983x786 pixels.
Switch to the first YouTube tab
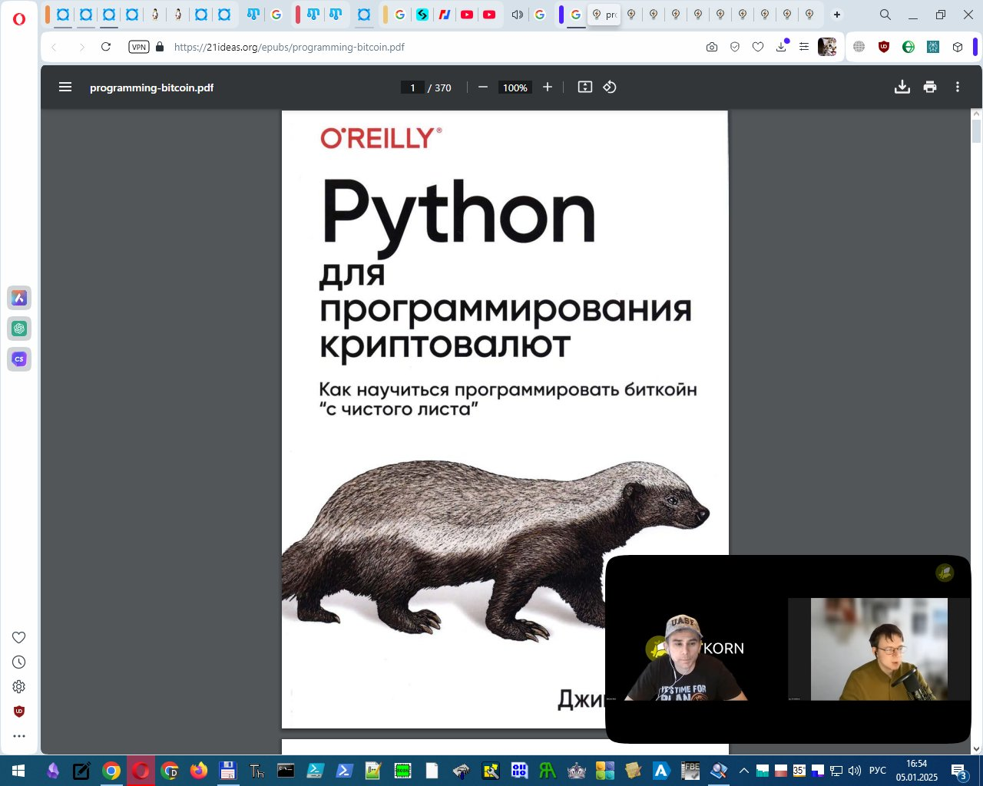(x=467, y=15)
